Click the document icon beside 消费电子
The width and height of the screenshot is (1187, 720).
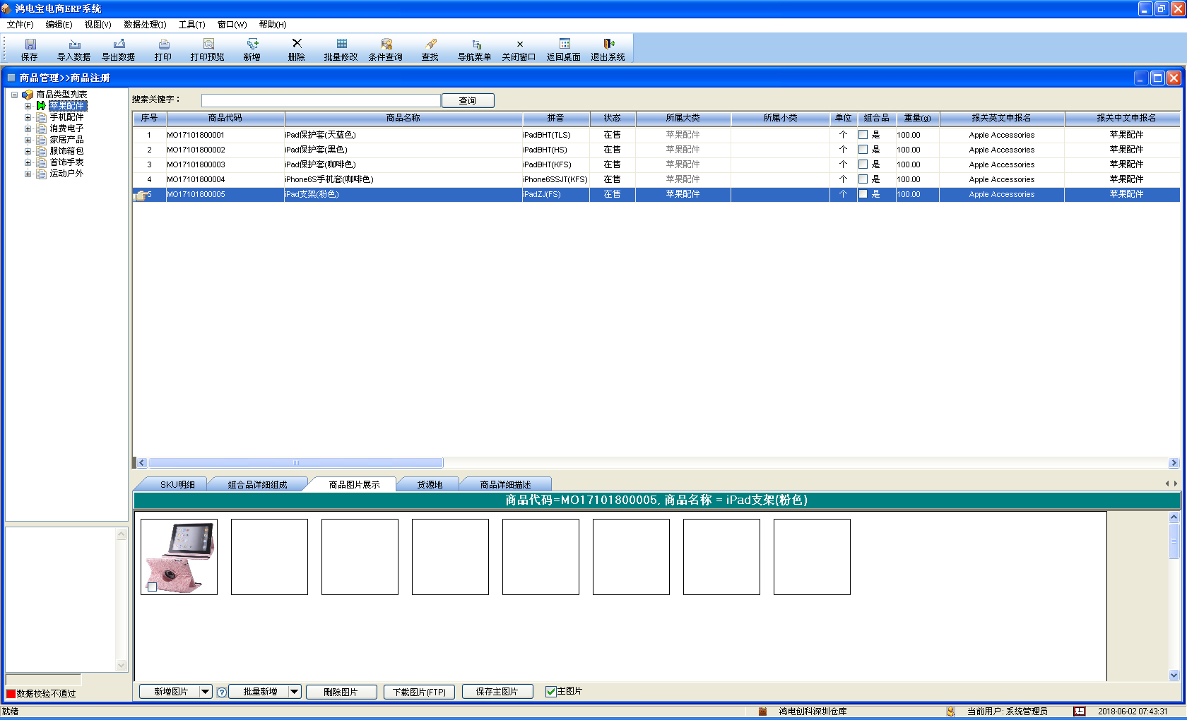[42, 128]
